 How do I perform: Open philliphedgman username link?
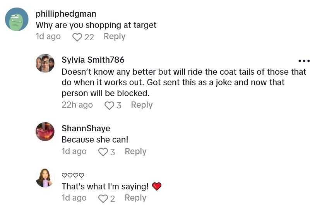click(66, 14)
